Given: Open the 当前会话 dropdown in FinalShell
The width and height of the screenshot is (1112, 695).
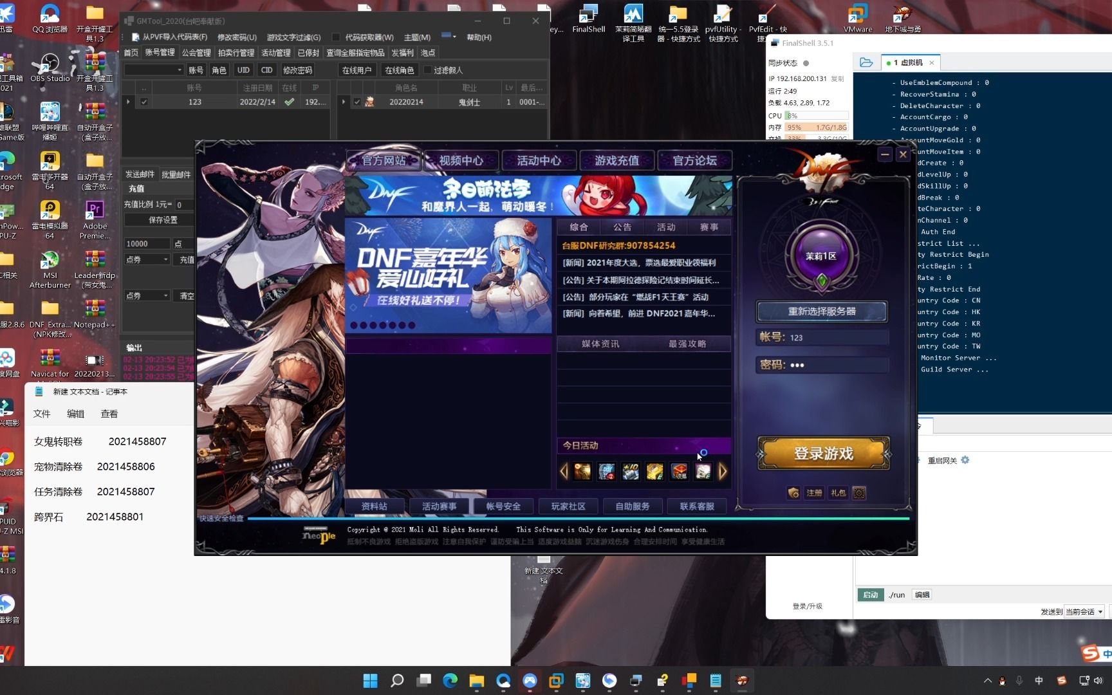Looking at the screenshot, I should coord(1084,611).
